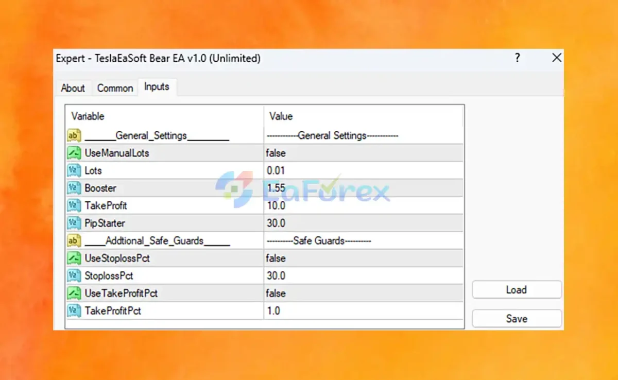Click the numeric icon beside TakeProfitPct

click(74, 310)
